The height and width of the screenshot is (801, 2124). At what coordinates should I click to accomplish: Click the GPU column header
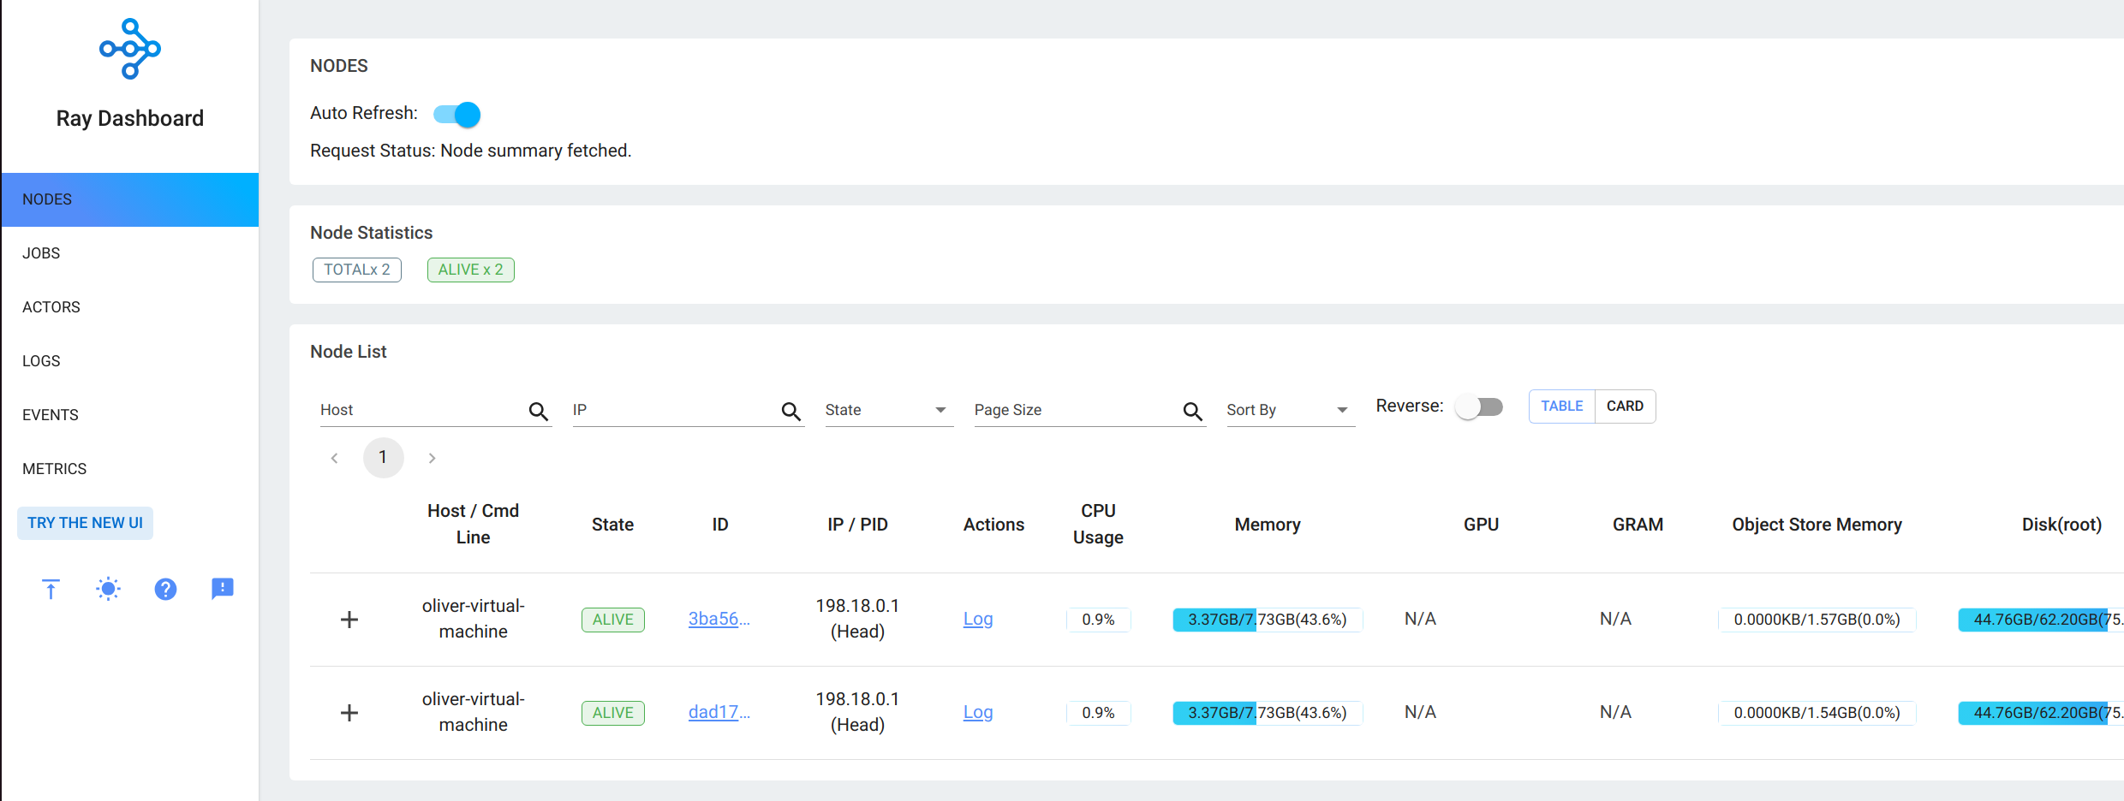tap(1482, 525)
